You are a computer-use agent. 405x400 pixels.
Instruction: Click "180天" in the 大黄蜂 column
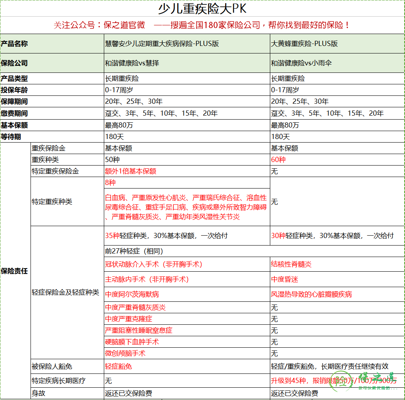337,137
